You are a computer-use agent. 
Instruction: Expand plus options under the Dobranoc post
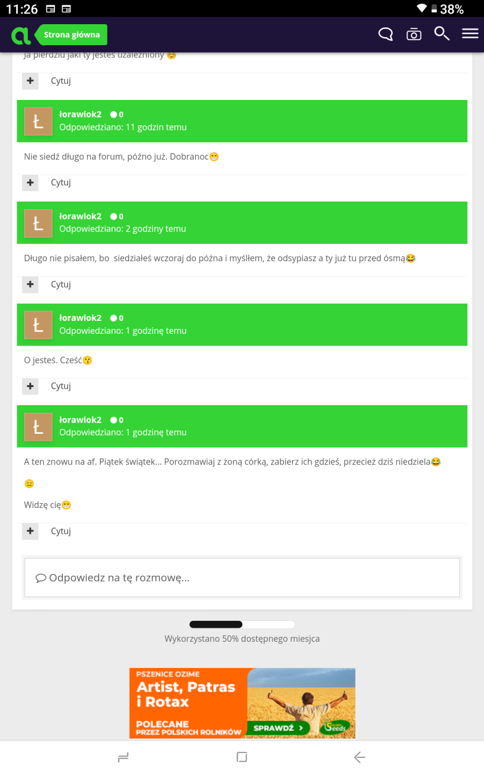(x=30, y=183)
